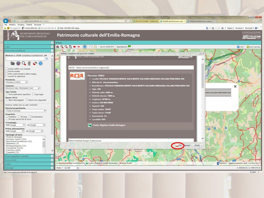Click the trash icon in search panel

click(x=29, y=63)
